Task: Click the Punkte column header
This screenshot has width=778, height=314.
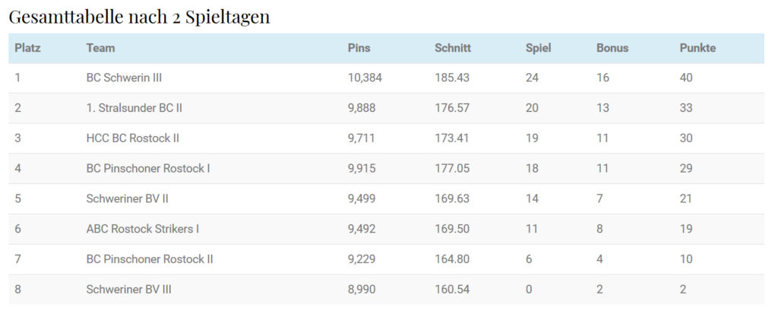Action: click(697, 48)
